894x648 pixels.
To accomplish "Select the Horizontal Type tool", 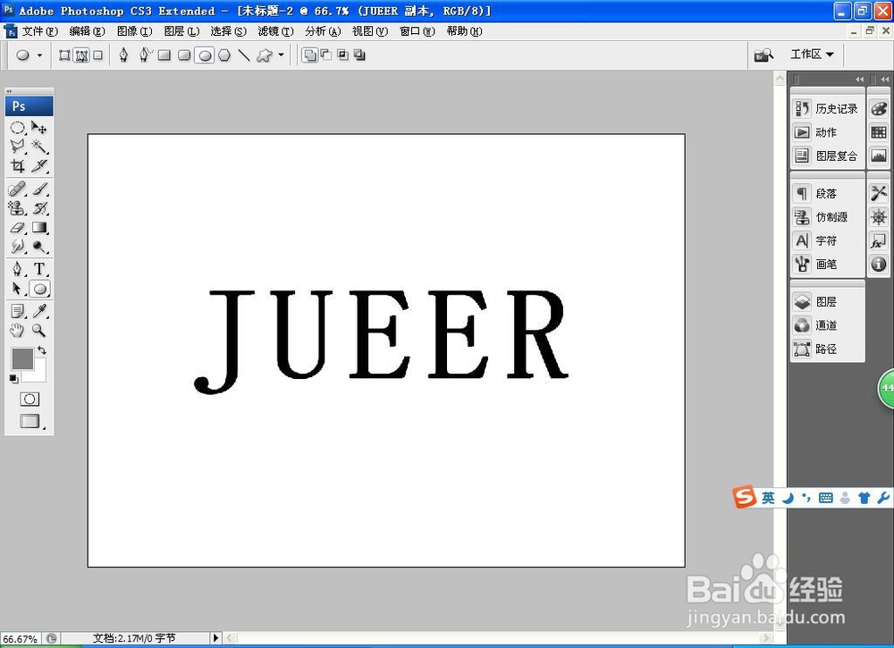I will pos(38,269).
